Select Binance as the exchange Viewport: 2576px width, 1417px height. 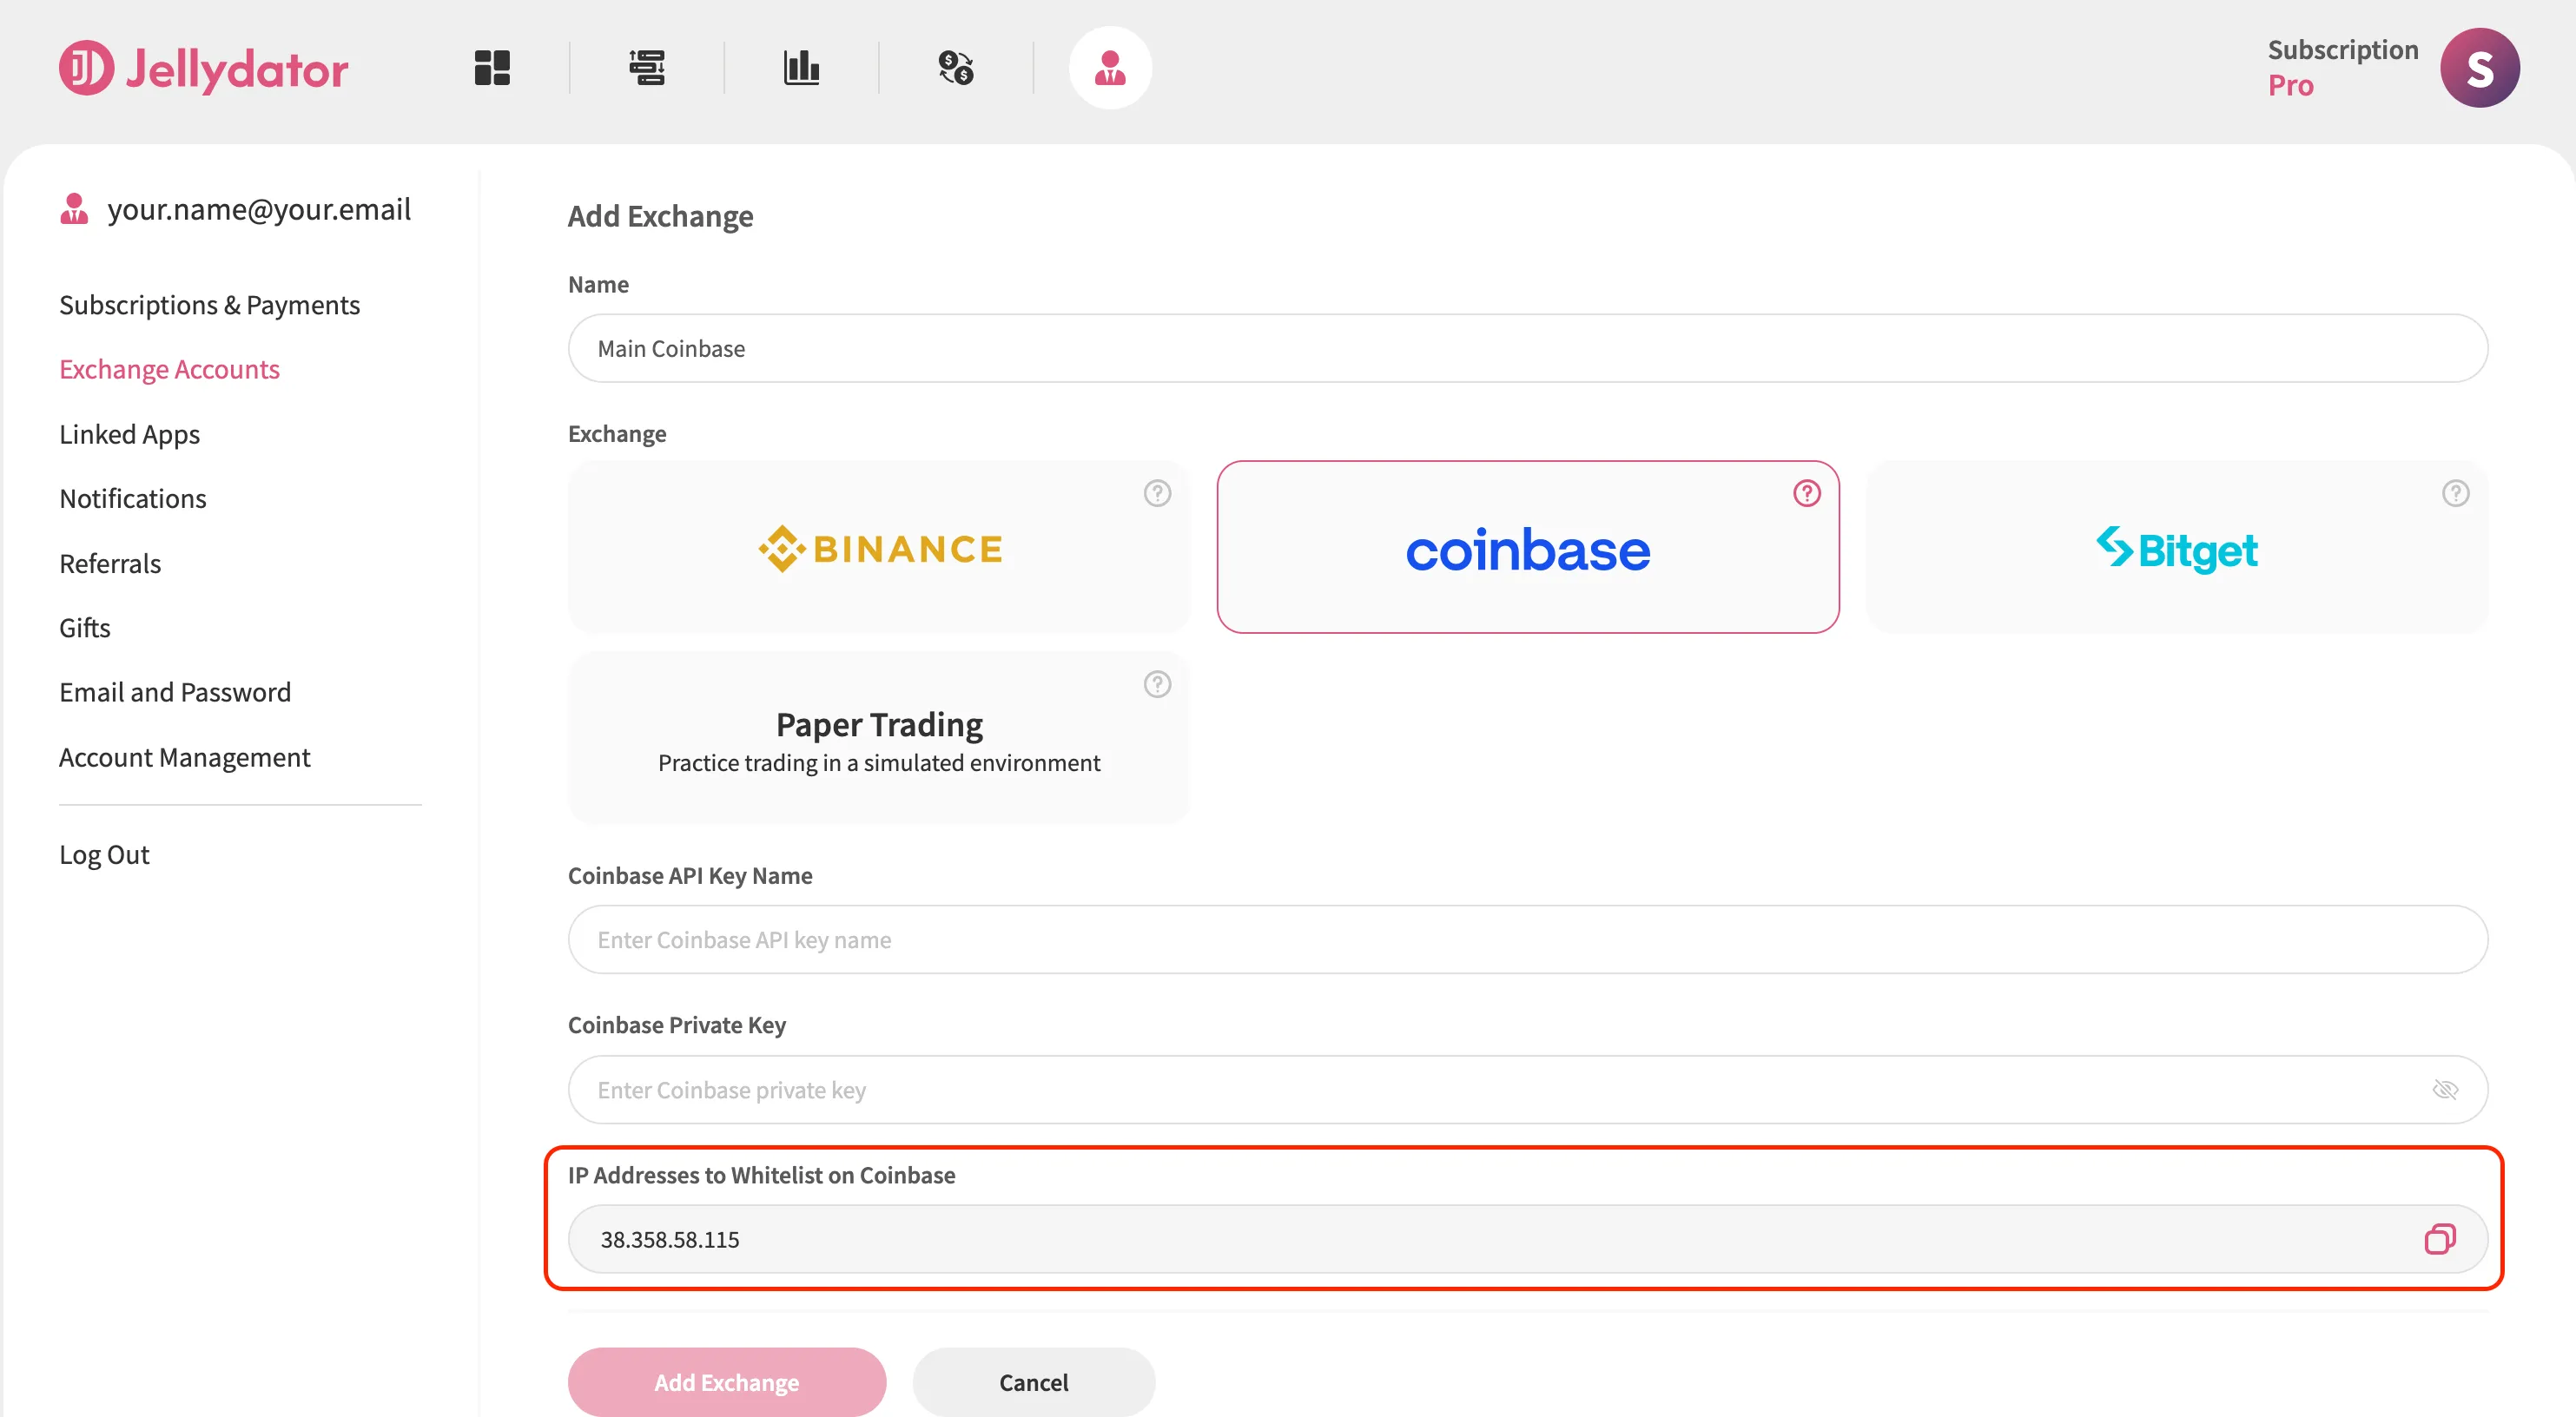pos(879,547)
